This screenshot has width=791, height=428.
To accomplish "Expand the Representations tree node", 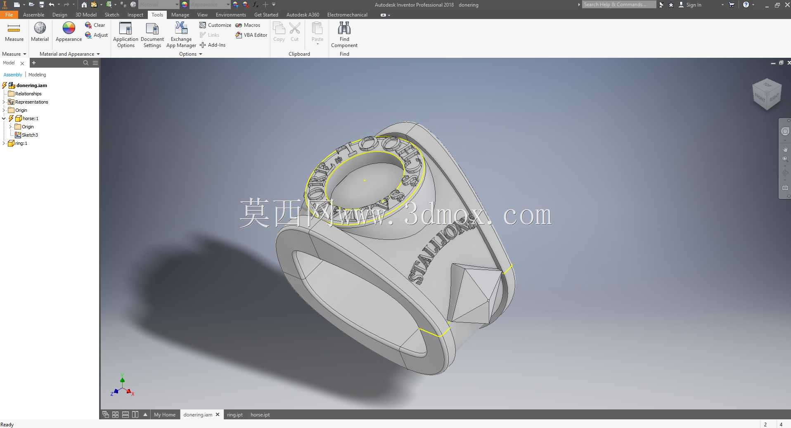I will pyautogui.click(x=4, y=102).
